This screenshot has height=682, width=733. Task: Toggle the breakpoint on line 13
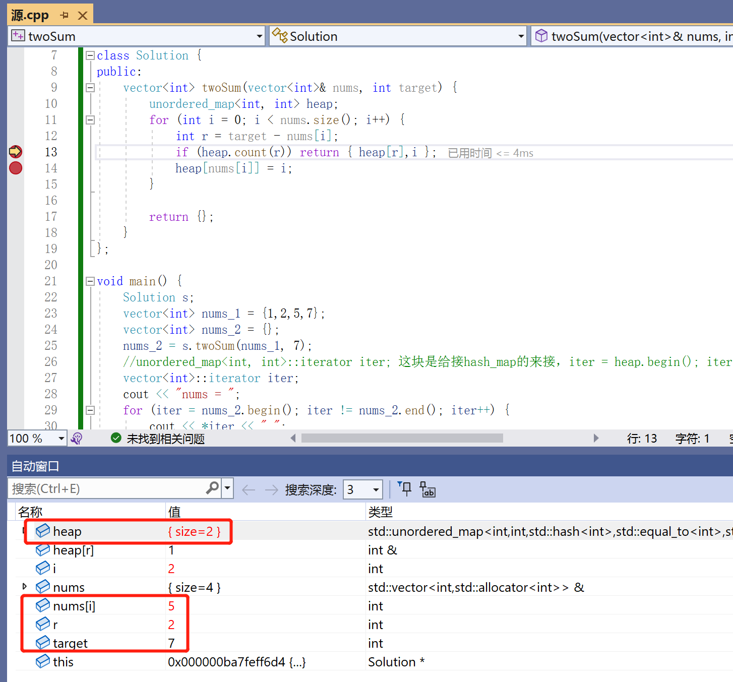pos(16,152)
